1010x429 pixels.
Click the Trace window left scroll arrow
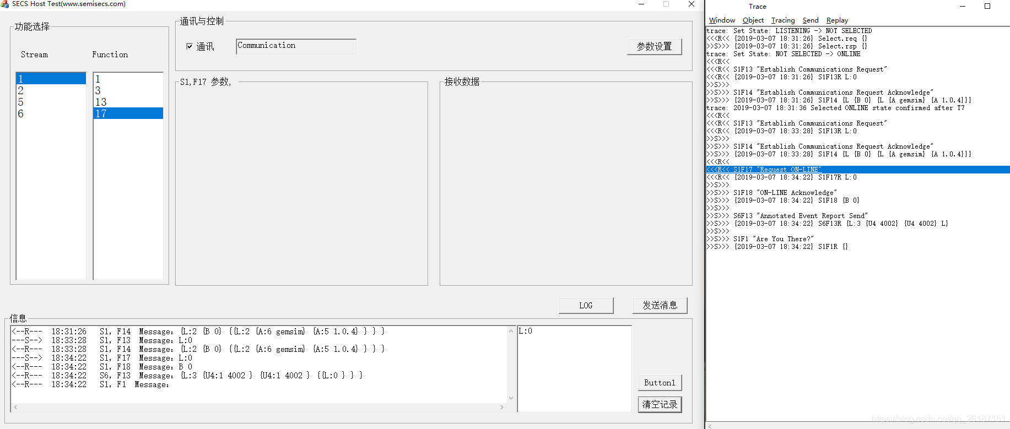pos(710,426)
